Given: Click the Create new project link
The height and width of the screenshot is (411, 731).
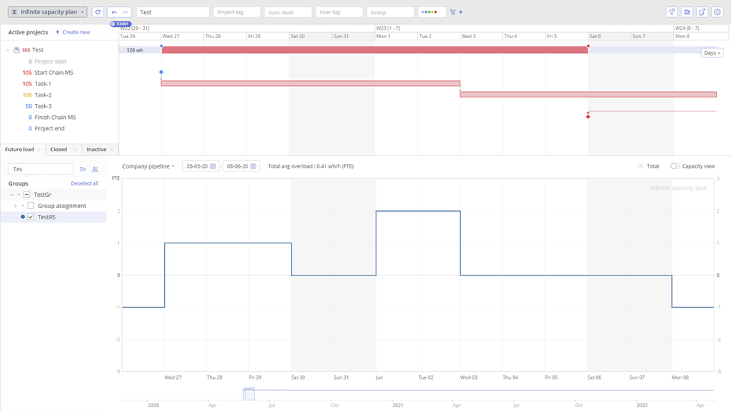Looking at the screenshot, I should [x=73, y=32].
